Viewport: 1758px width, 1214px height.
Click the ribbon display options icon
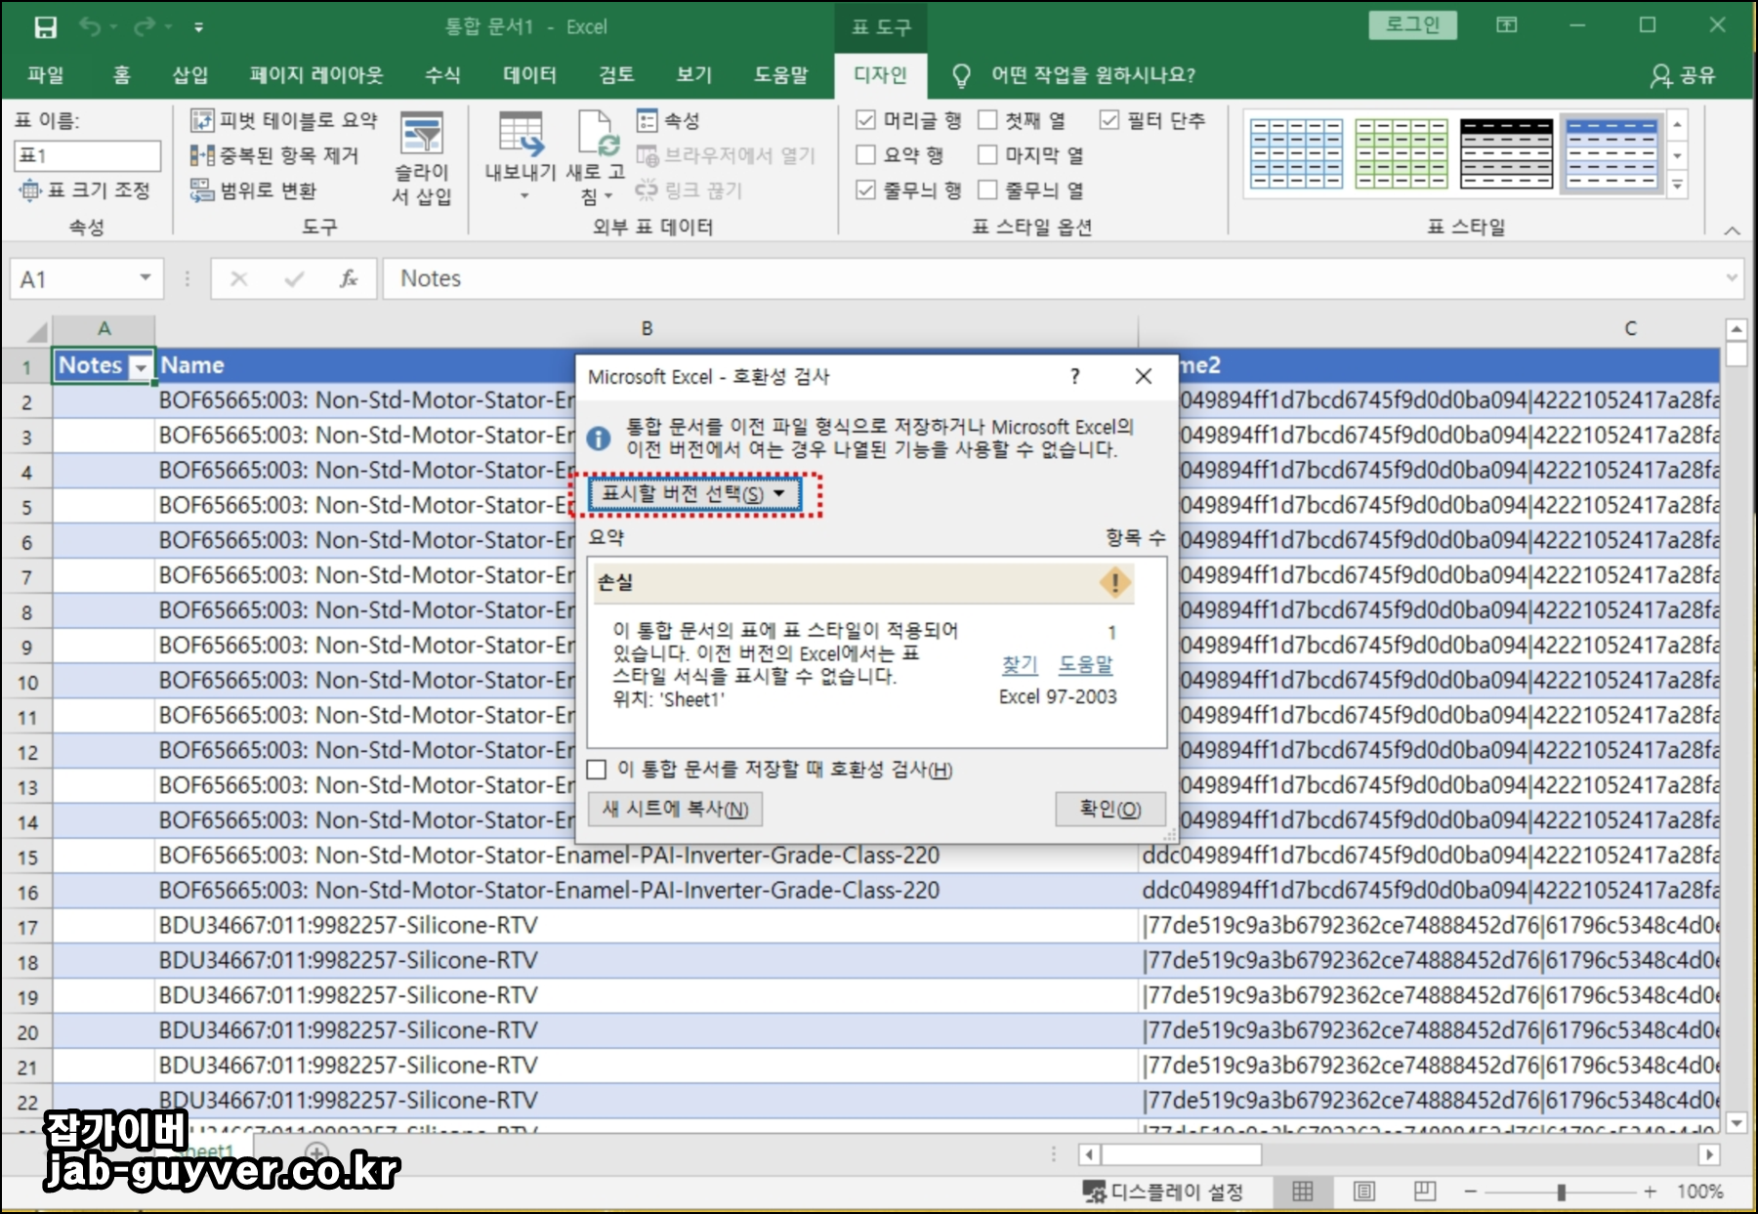(x=1507, y=25)
